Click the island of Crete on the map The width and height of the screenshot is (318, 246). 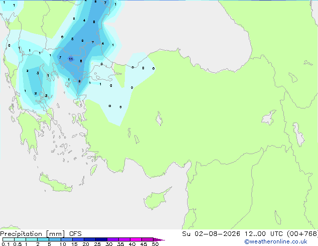pos(56,183)
